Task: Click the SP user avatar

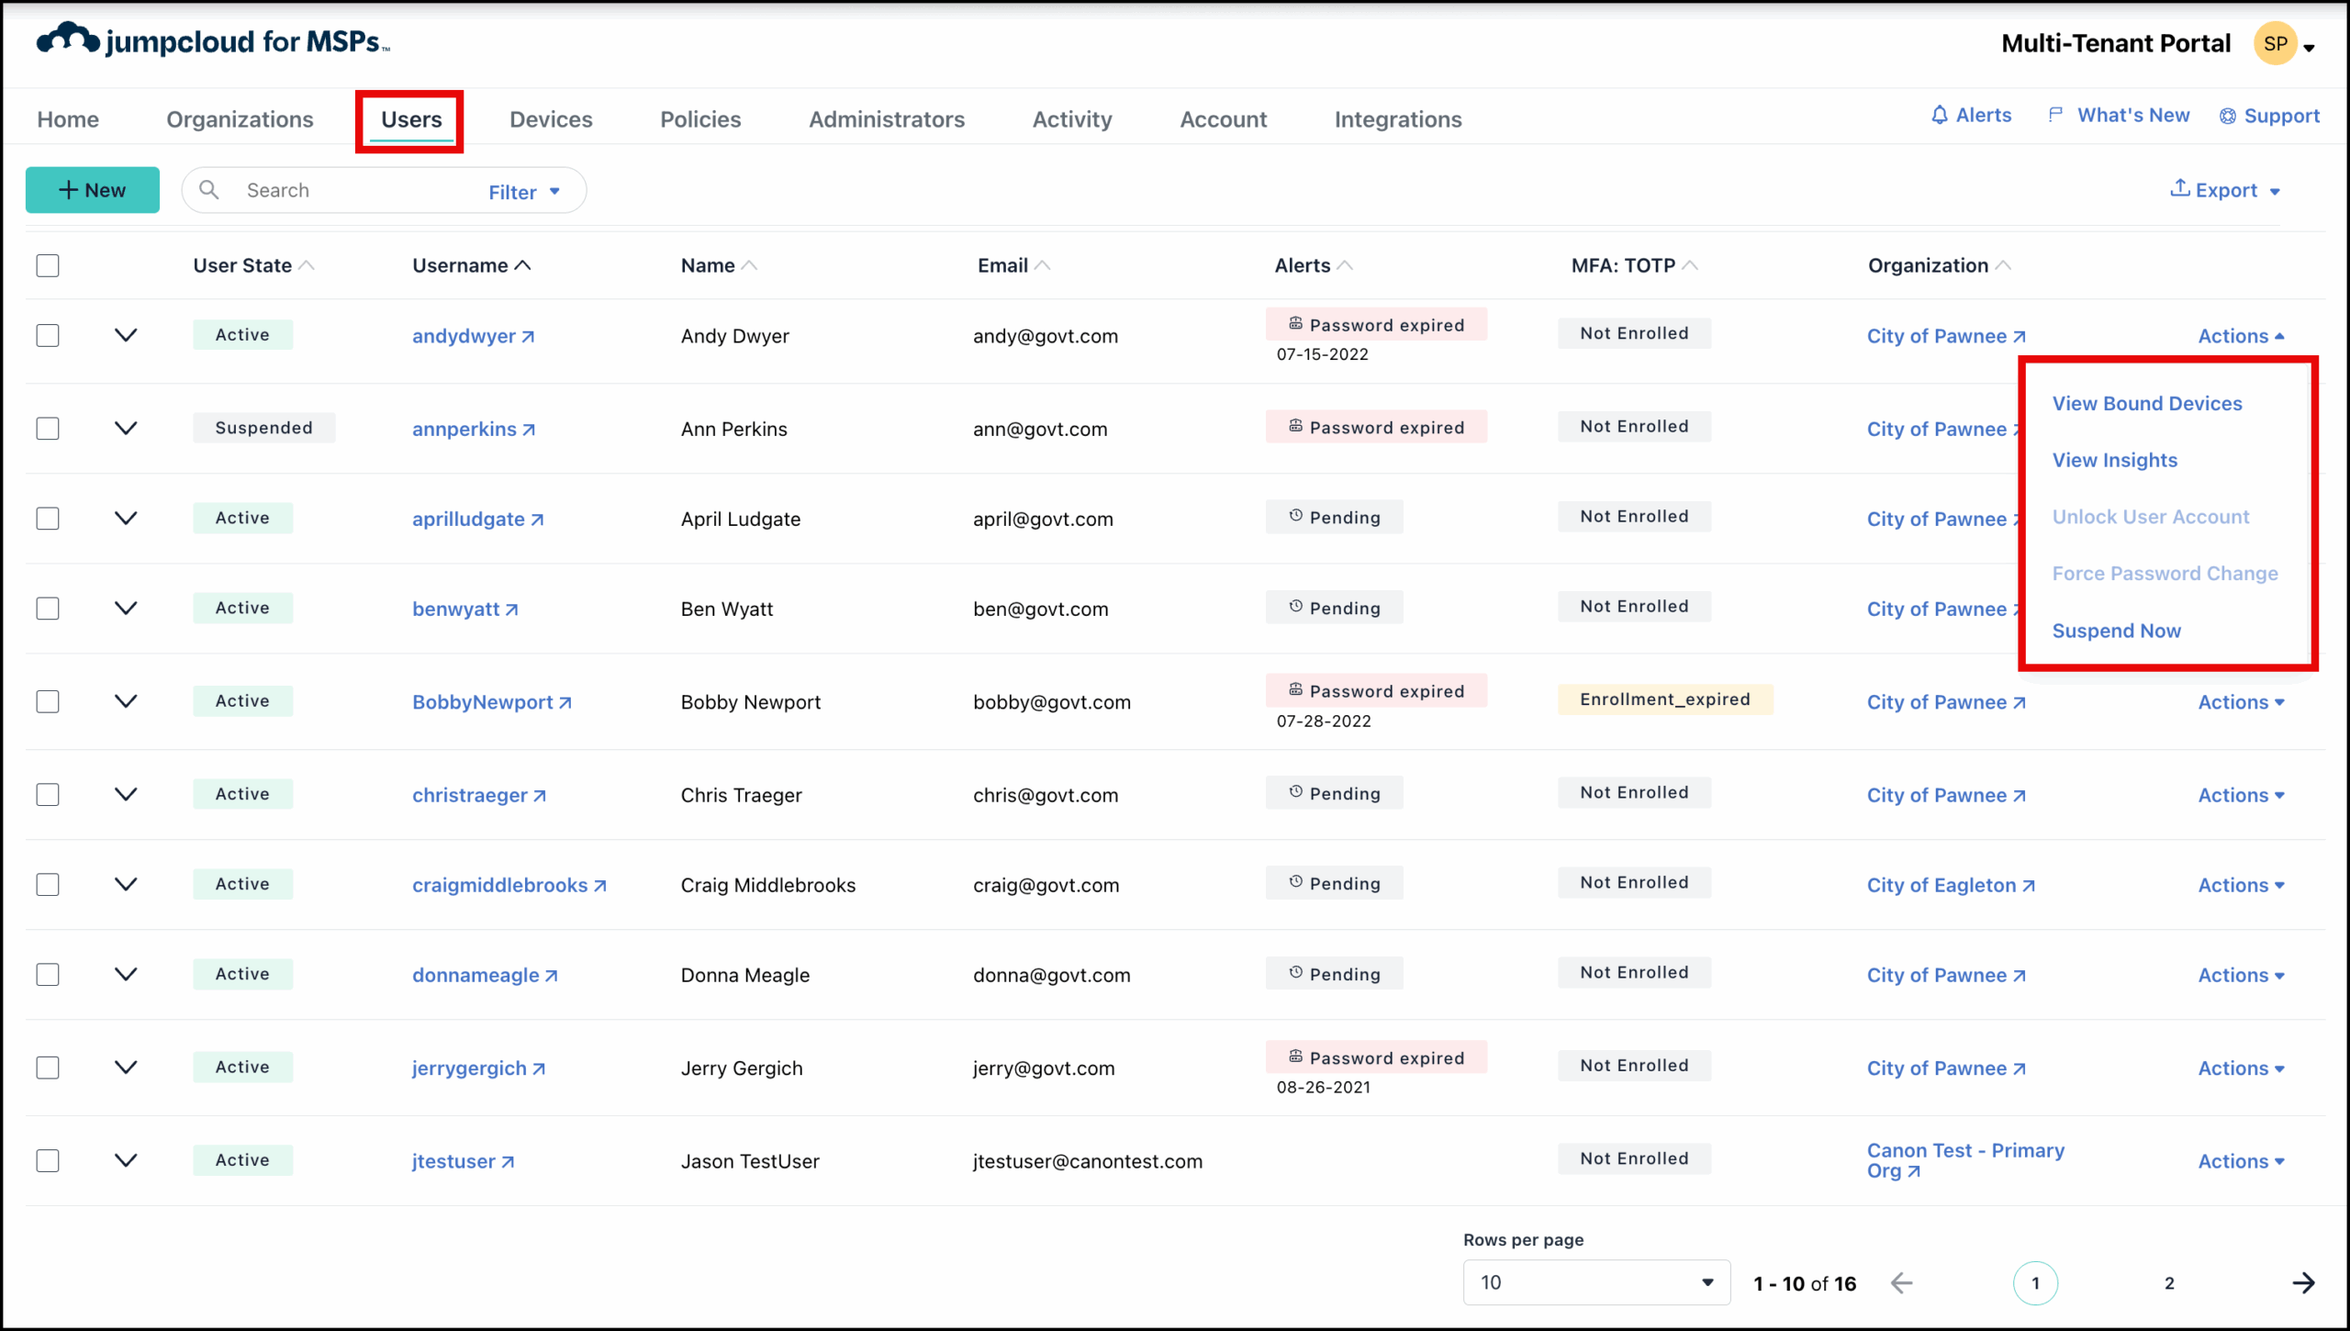Action: 2275,43
